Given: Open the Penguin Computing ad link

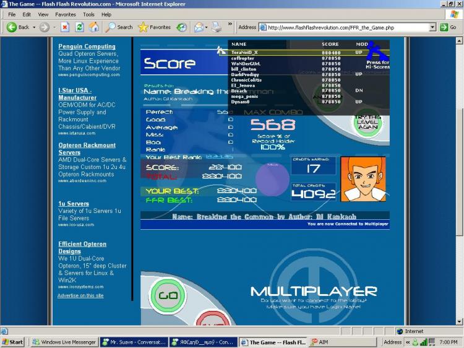Looking at the screenshot, I should 87,46.
